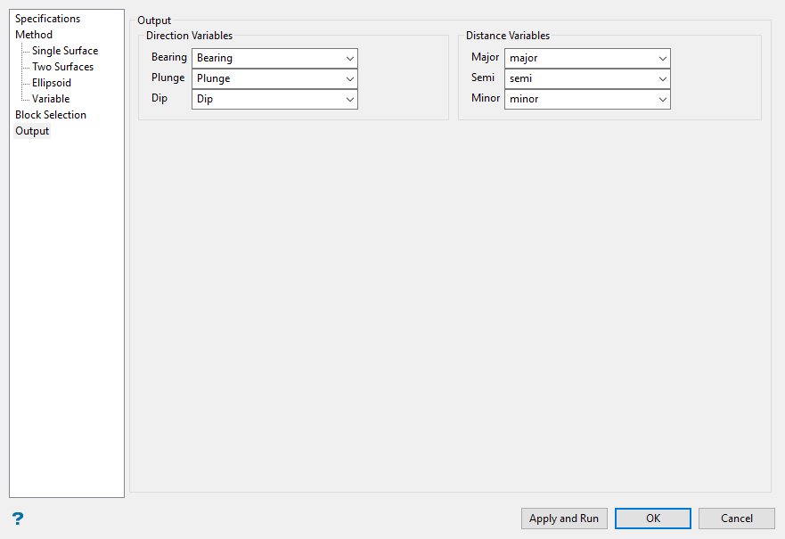Open the Variable method page

[x=51, y=99]
